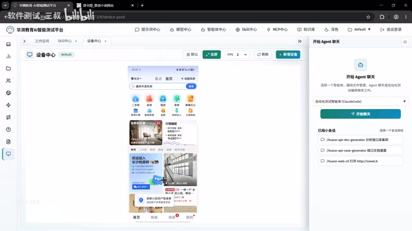Open the Chrome three-dot menu
Viewport: 412px width, 231px height.
pos(406,17)
